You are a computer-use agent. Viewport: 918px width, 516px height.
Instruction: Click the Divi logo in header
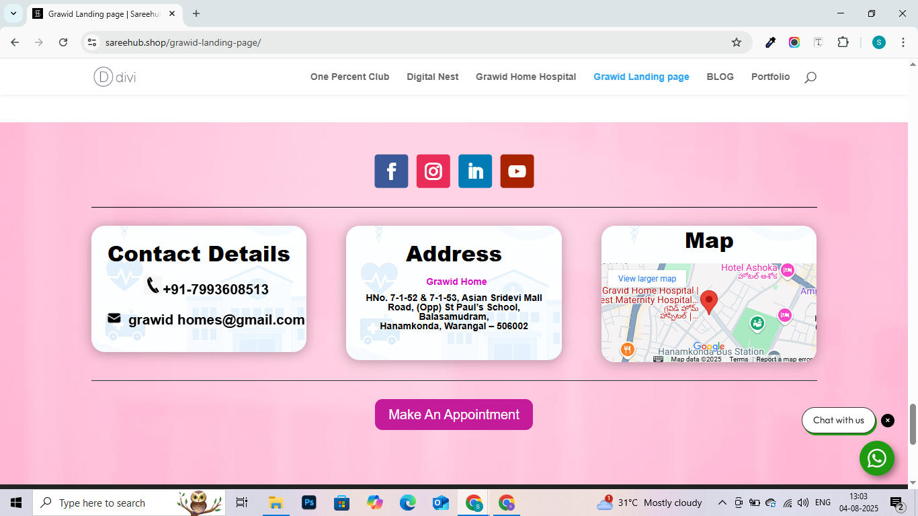coord(115,77)
